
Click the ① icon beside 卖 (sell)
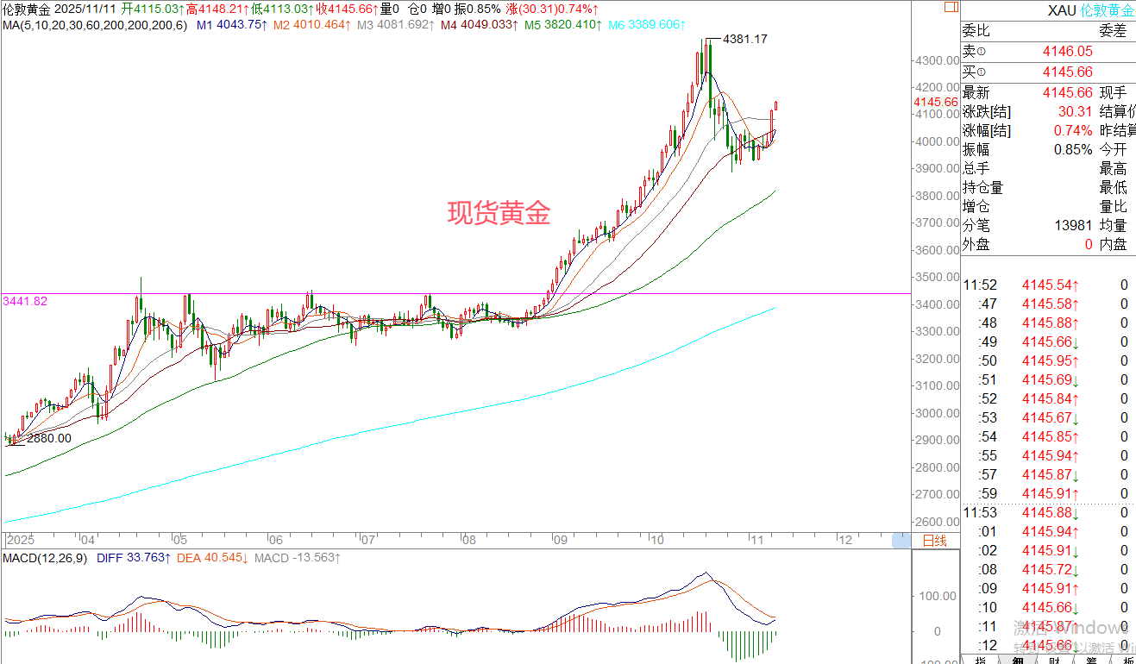[981, 53]
